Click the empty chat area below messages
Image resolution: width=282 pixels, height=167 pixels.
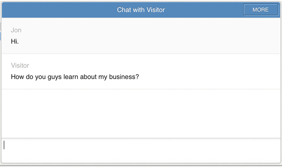[141, 114]
